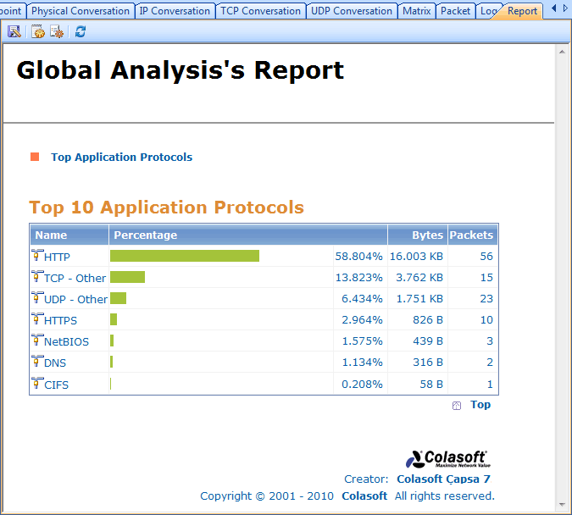Click the 316 B bytes value
The height and width of the screenshot is (515, 572).
tap(428, 362)
